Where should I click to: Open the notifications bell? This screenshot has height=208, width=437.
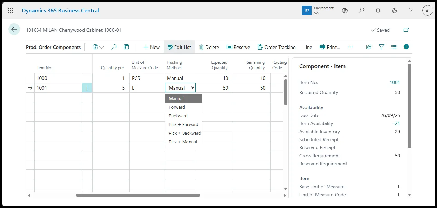(x=378, y=10)
